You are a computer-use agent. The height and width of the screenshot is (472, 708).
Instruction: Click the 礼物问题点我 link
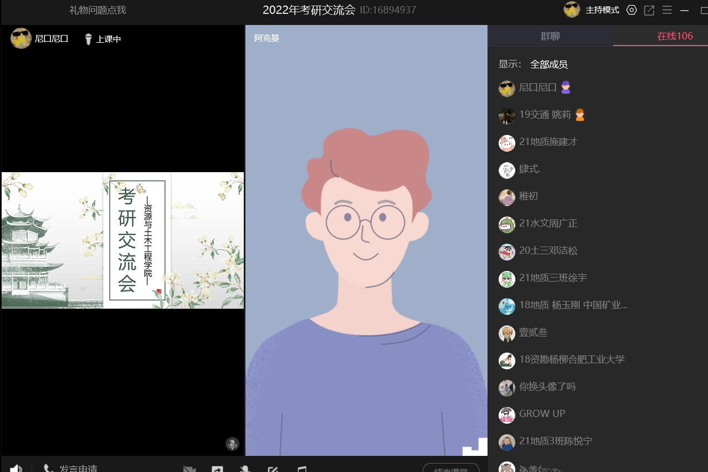(98, 10)
